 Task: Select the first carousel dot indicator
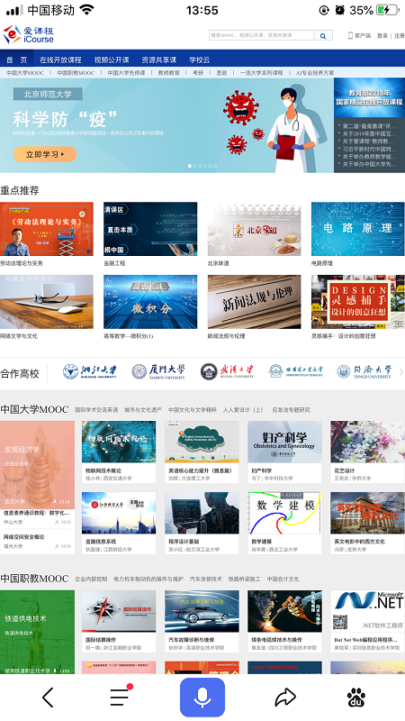(190, 166)
